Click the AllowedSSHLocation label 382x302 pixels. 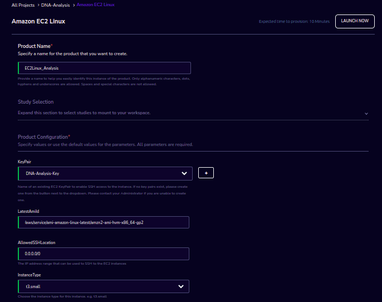[x=37, y=242]
